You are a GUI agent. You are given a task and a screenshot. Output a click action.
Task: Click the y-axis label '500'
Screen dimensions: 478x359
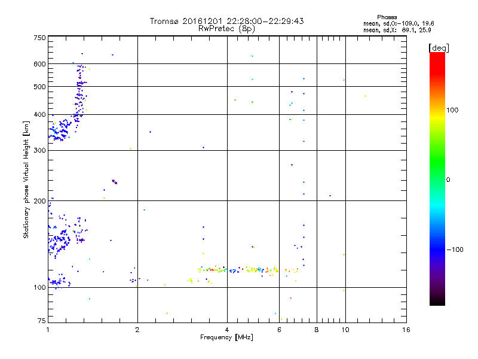click(39, 87)
